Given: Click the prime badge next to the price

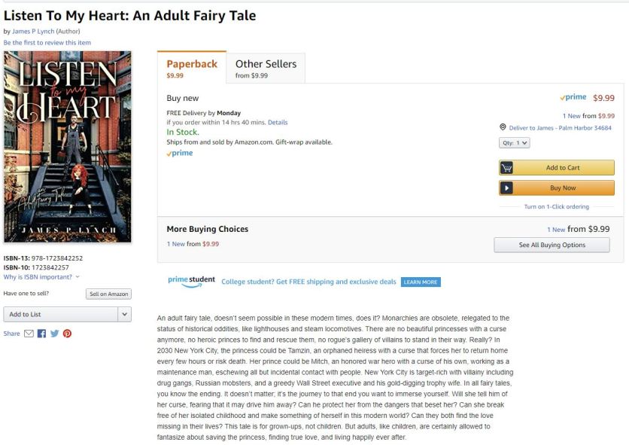Looking at the screenshot, I should (574, 97).
